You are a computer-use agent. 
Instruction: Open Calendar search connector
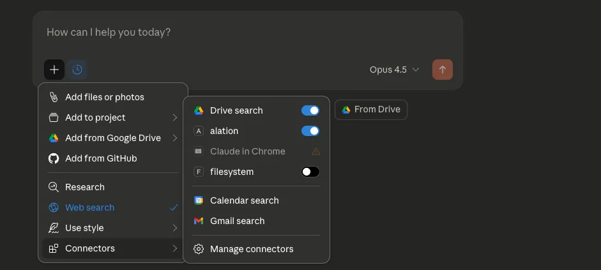[256, 200]
